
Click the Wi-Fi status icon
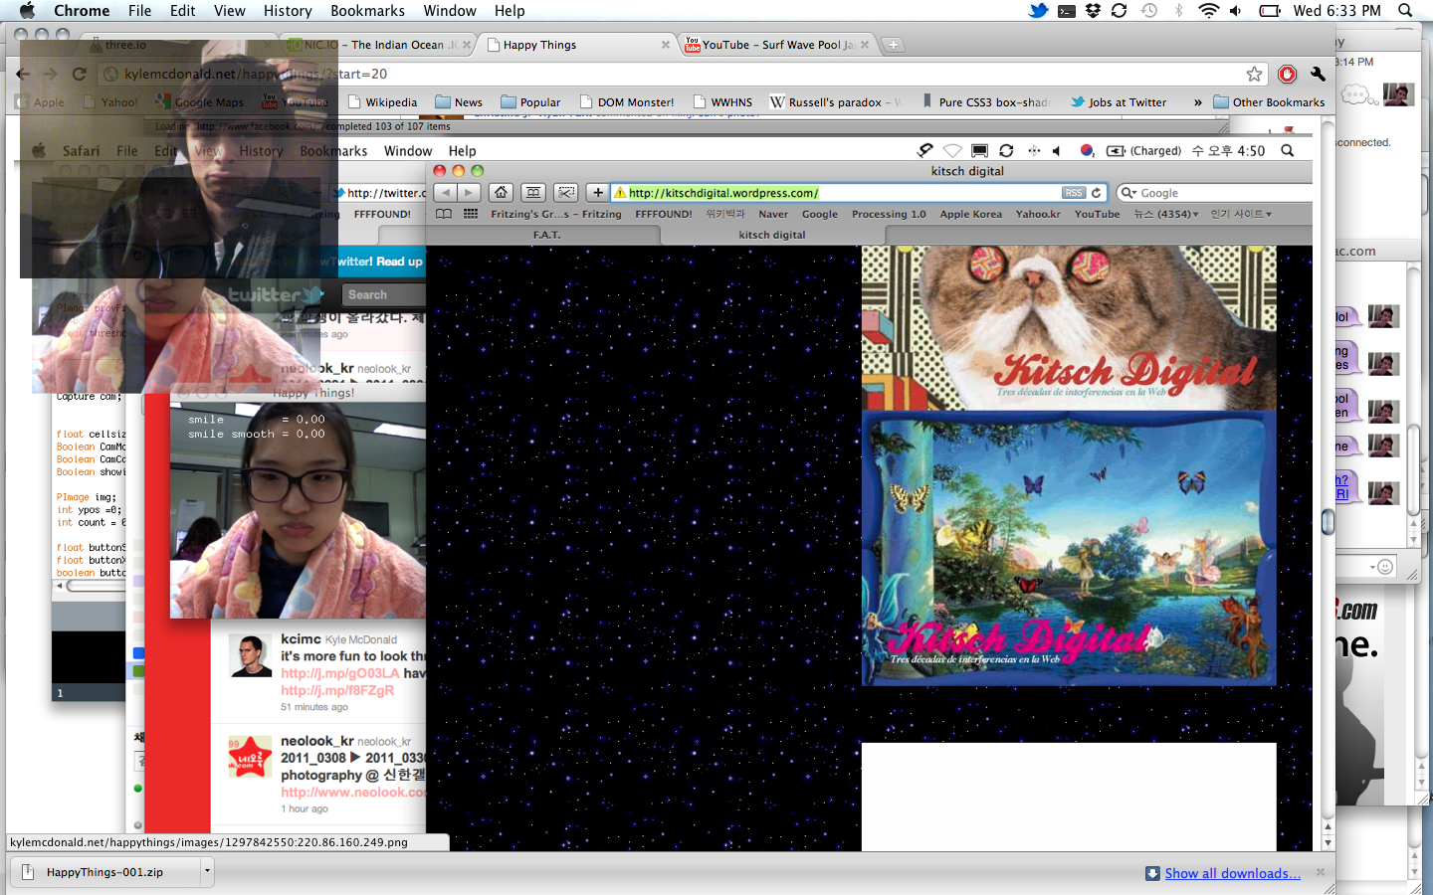tap(1208, 11)
